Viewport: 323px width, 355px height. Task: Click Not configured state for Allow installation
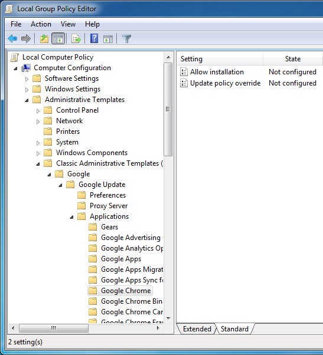point(292,72)
